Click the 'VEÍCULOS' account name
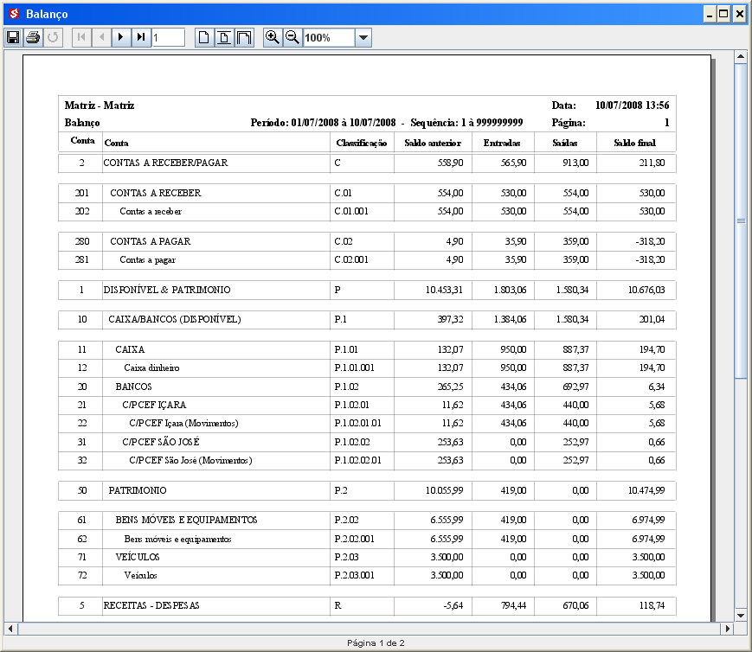This screenshot has width=752, height=652. tap(138, 557)
